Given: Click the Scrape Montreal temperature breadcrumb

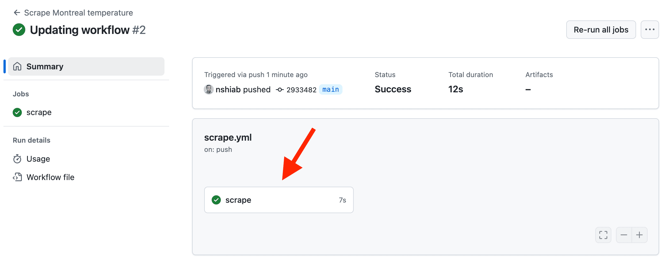Looking at the screenshot, I should (79, 13).
